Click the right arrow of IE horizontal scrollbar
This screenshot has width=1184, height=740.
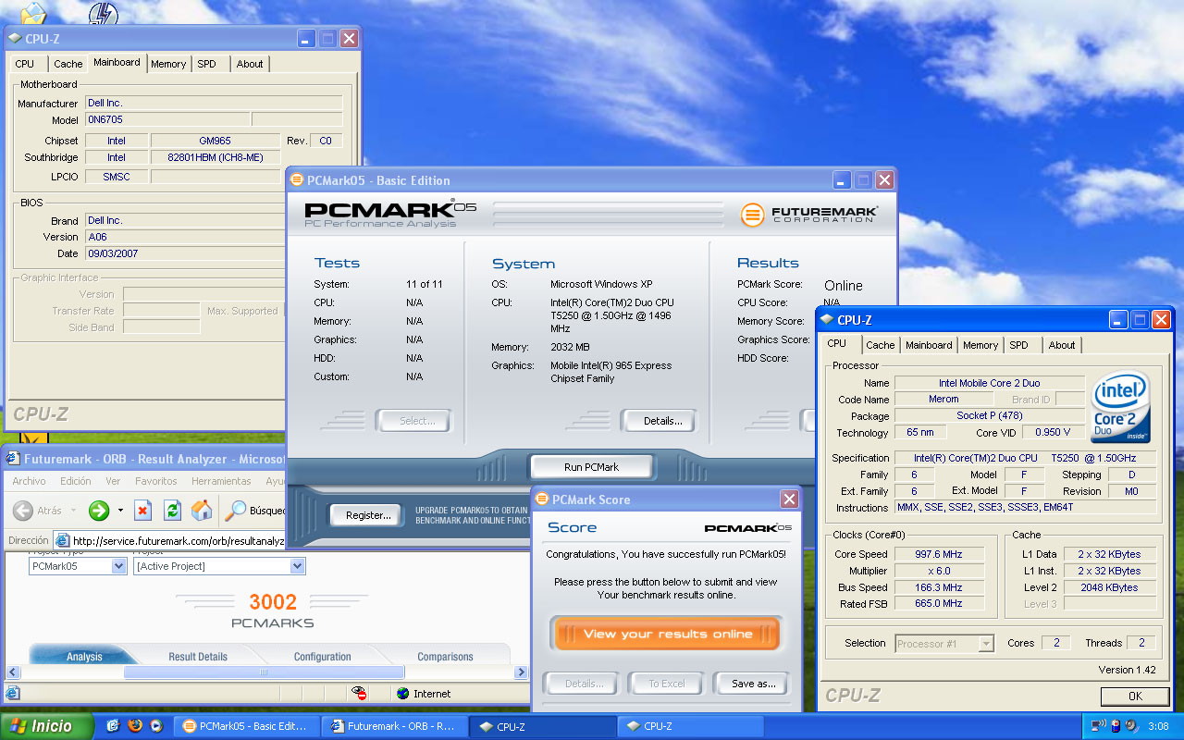pyautogui.click(x=521, y=672)
